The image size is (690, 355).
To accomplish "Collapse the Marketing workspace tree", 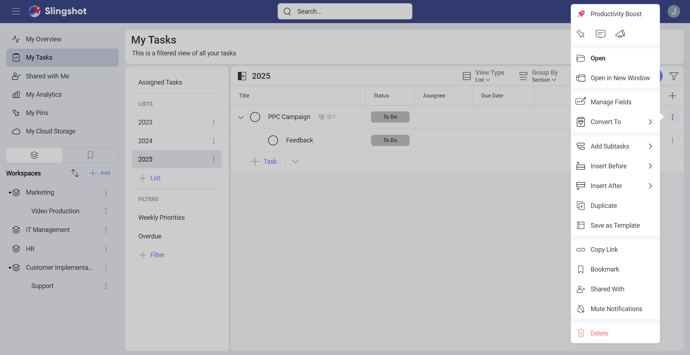I will (x=10, y=193).
